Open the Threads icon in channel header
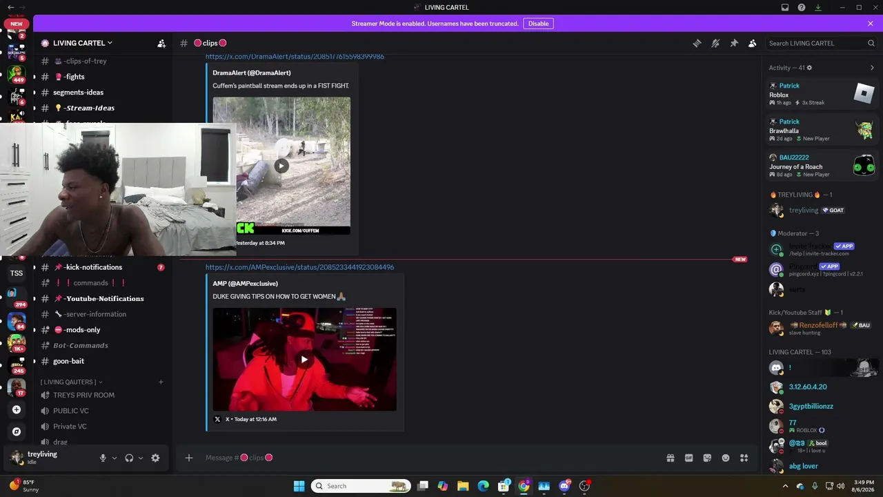The height and width of the screenshot is (497, 883). click(x=697, y=43)
